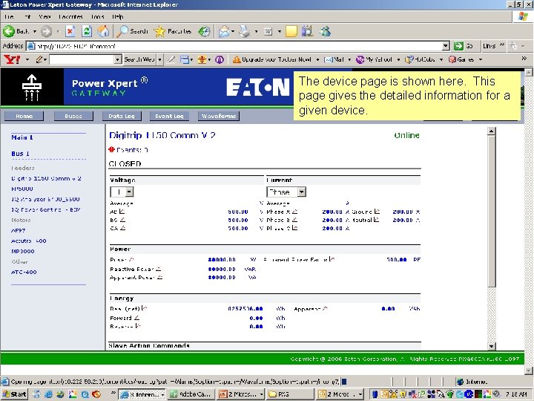Select the MP3000 motor link
The image size is (534, 401).
click(x=23, y=251)
